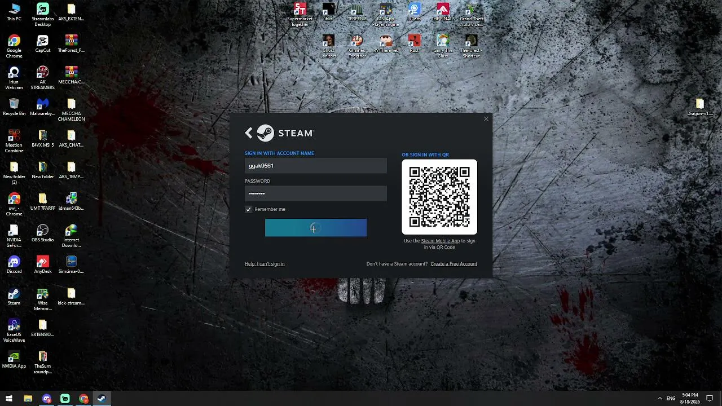This screenshot has height=406, width=722.
Task: Select the Rust game shortcut
Action: 414,44
